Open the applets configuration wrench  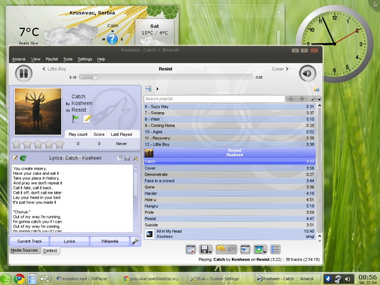pos(135,241)
